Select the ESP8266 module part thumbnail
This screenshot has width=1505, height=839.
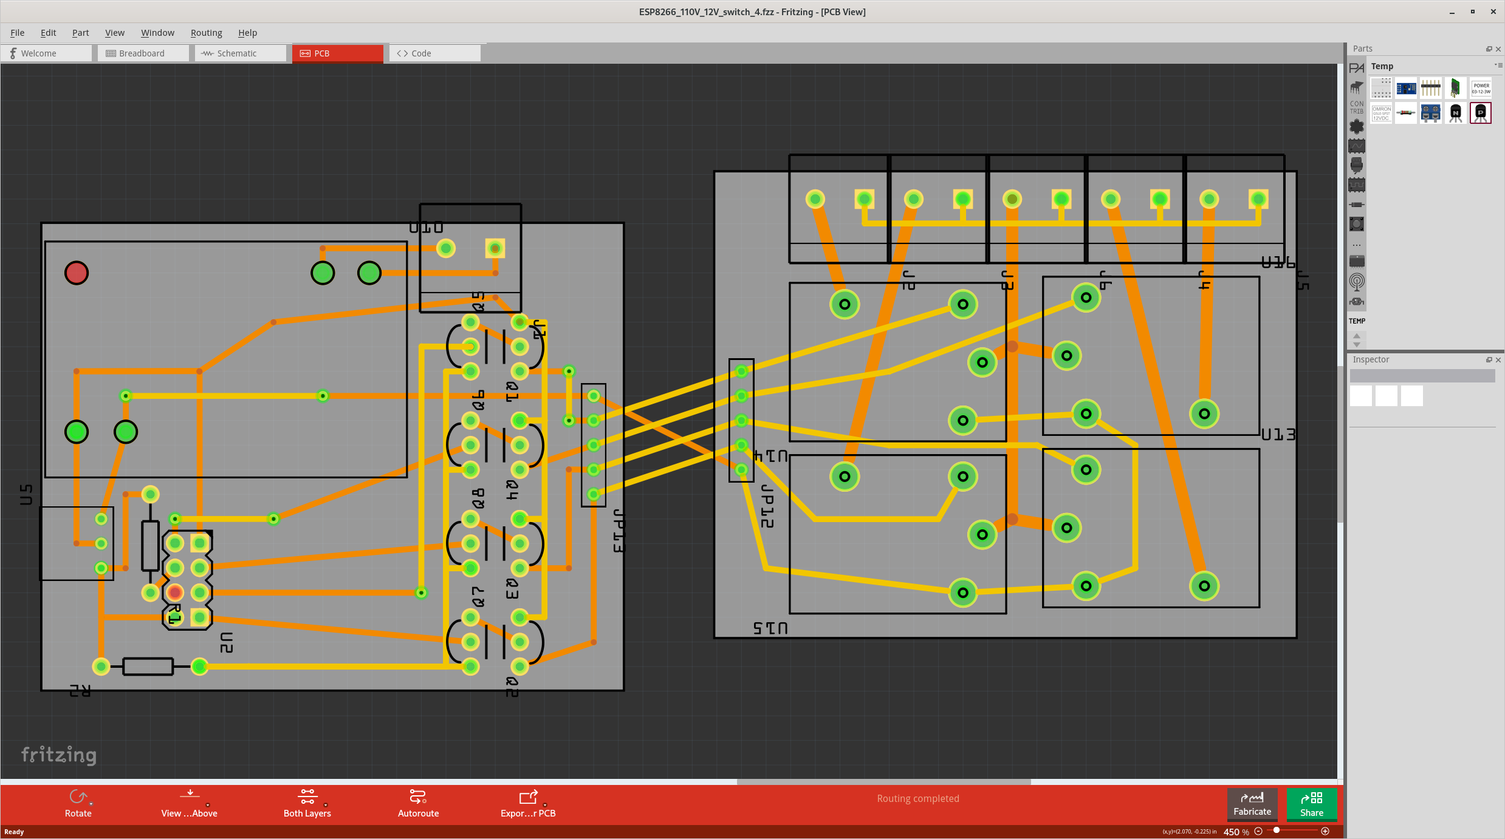click(x=1406, y=89)
